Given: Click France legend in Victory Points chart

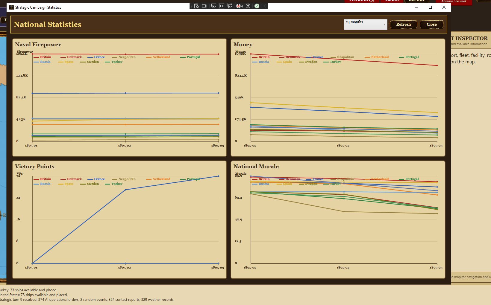Looking at the screenshot, I should point(96,179).
